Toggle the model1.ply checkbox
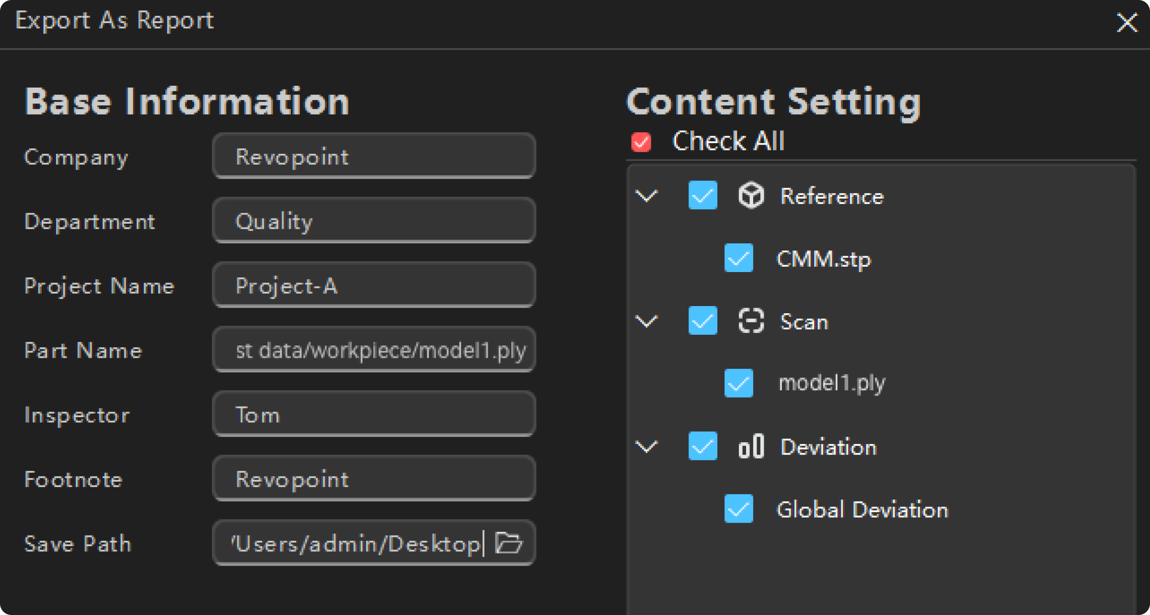The image size is (1150, 615). [738, 383]
